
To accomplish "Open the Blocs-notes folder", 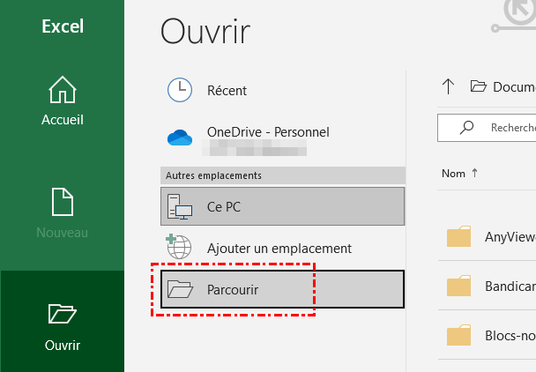I will (x=510, y=336).
